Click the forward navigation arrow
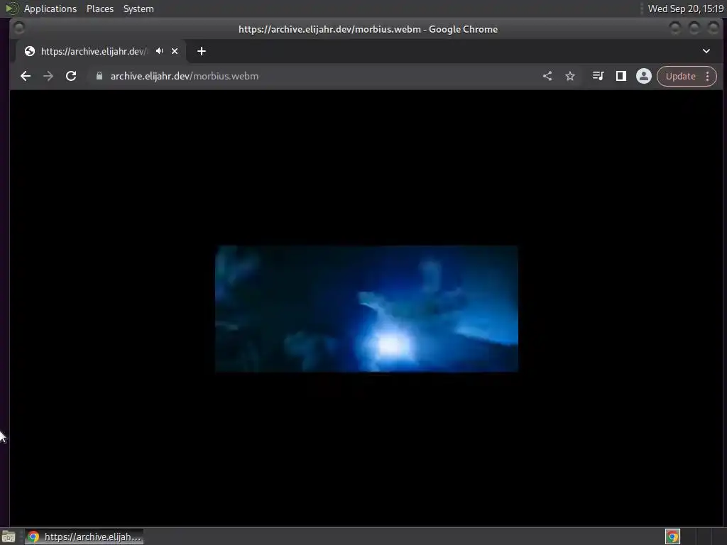This screenshot has height=545, width=727. tap(48, 76)
